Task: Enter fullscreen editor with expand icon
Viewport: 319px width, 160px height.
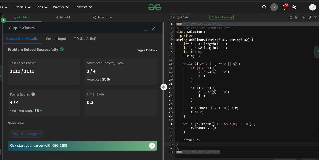Action: coord(316,17)
